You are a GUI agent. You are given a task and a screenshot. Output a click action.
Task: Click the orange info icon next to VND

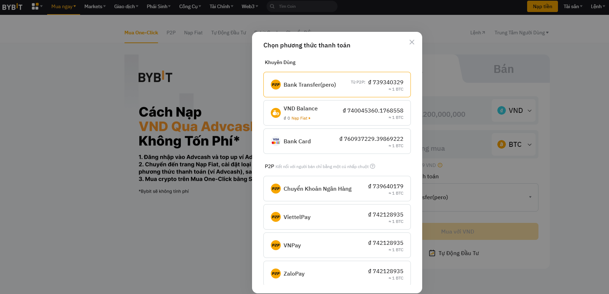(440, 165)
